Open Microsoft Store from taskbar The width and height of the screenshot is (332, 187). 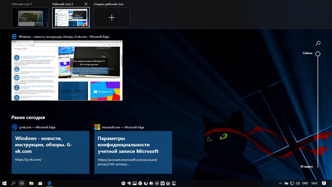[40, 183]
